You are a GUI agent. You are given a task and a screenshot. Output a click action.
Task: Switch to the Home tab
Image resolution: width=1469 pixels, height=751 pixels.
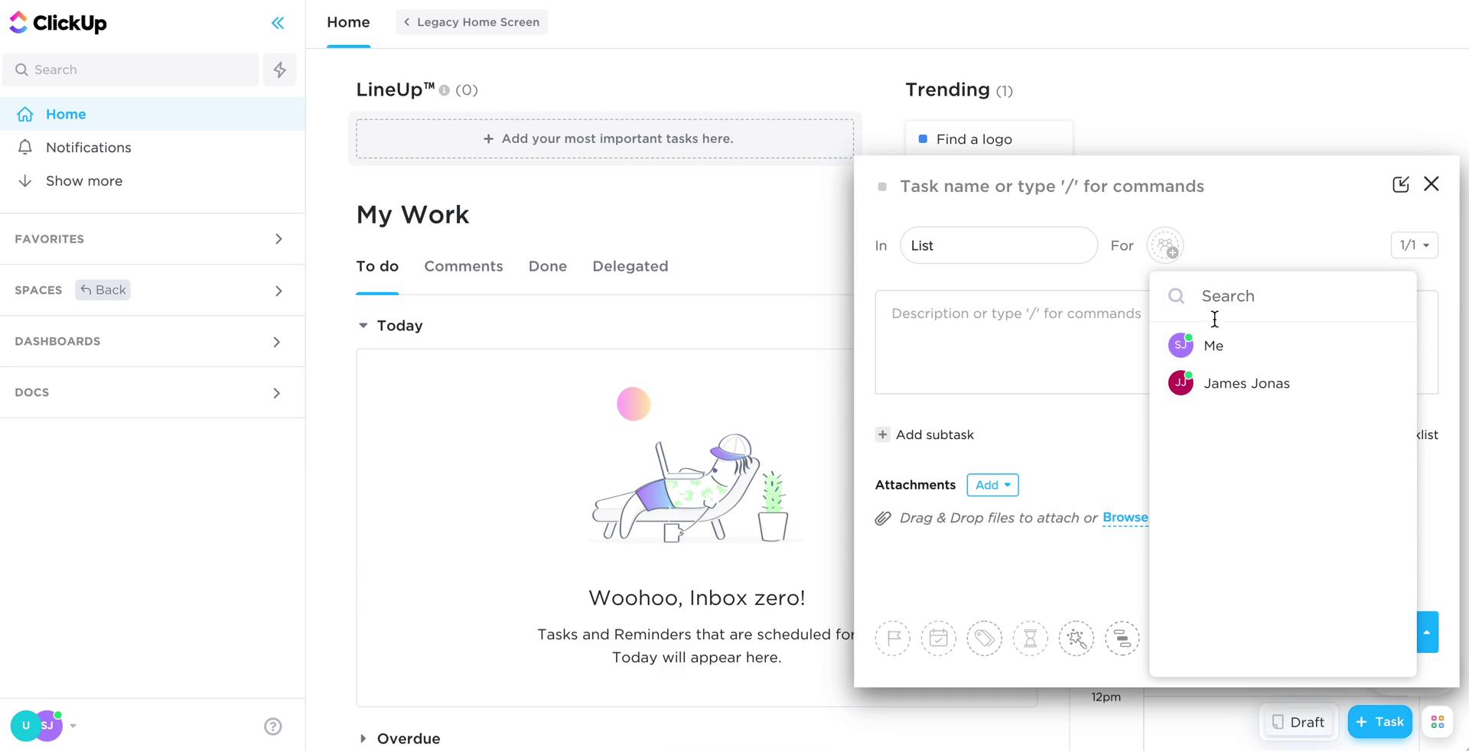(348, 22)
